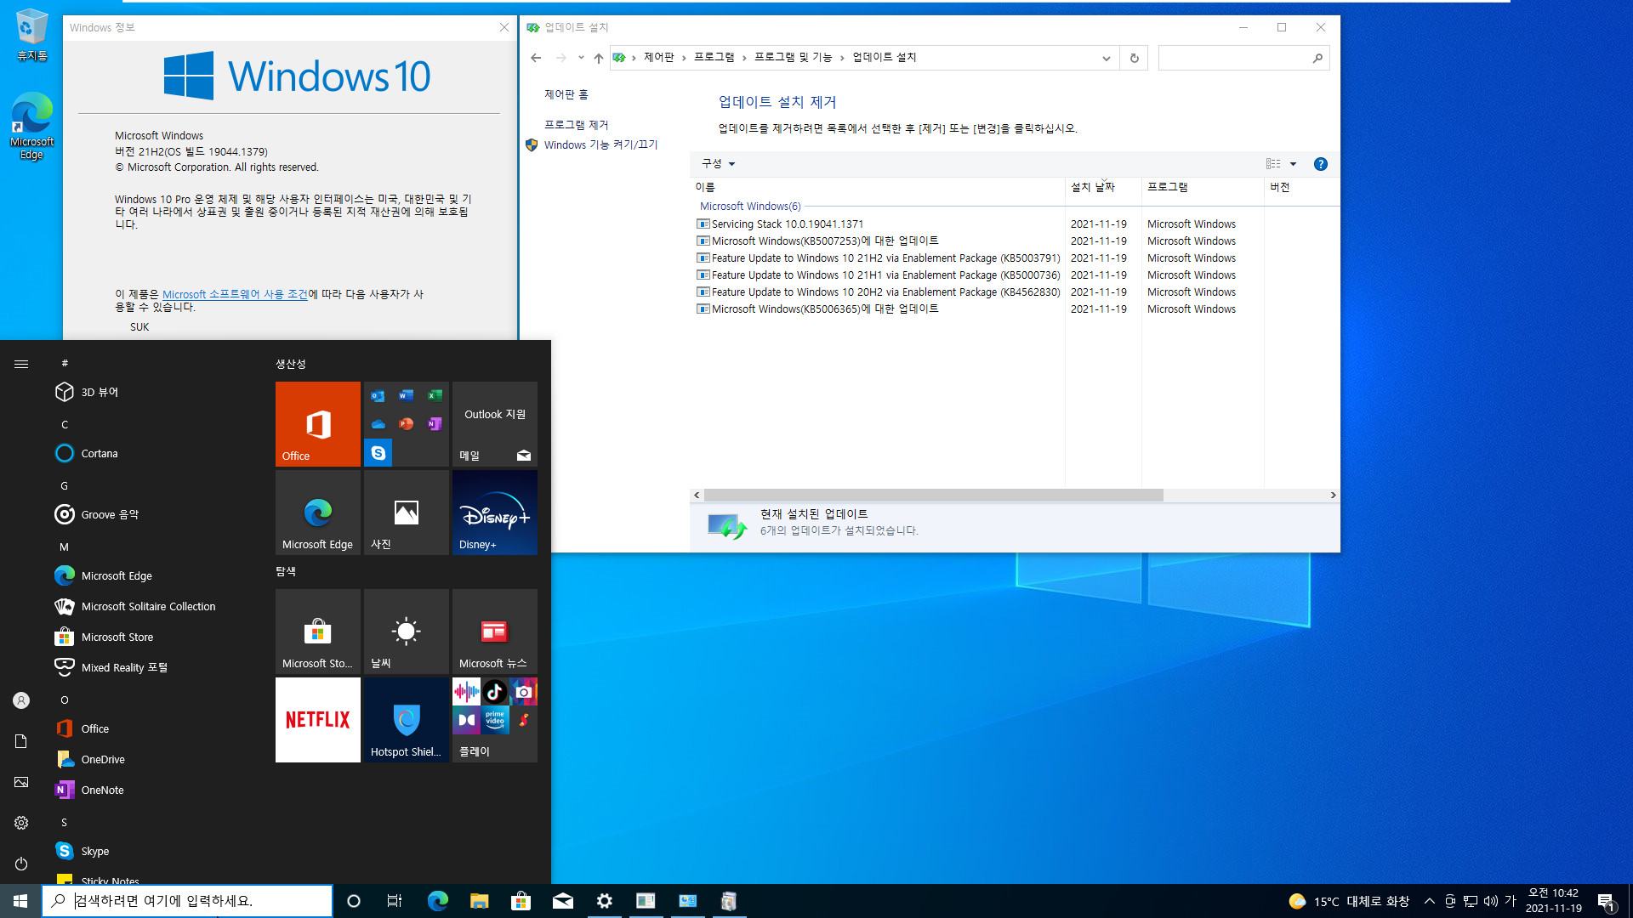Open recent locations dropdown arrow

pyautogui.click(x=581, y=58)
